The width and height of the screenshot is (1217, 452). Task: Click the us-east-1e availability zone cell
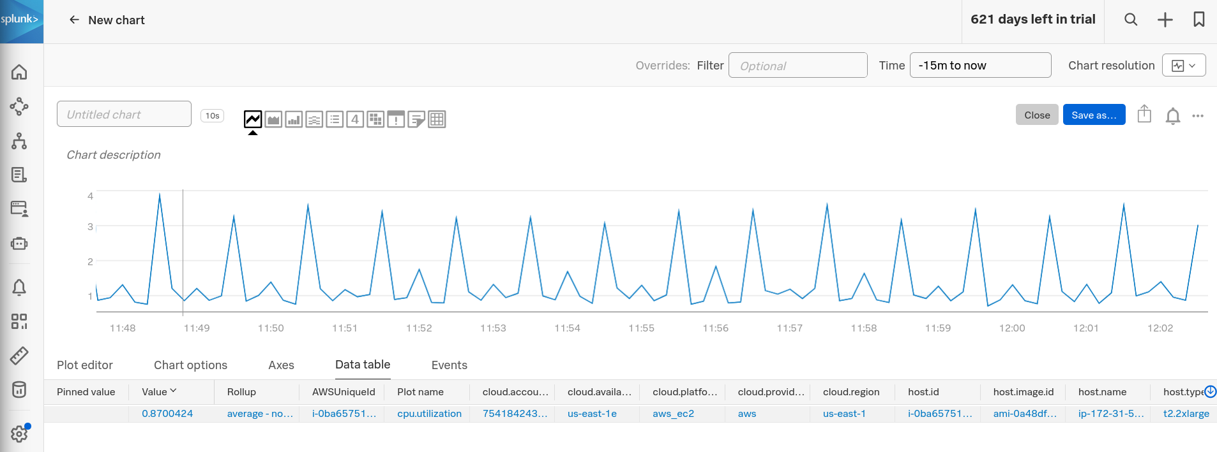tap(592, 413)
